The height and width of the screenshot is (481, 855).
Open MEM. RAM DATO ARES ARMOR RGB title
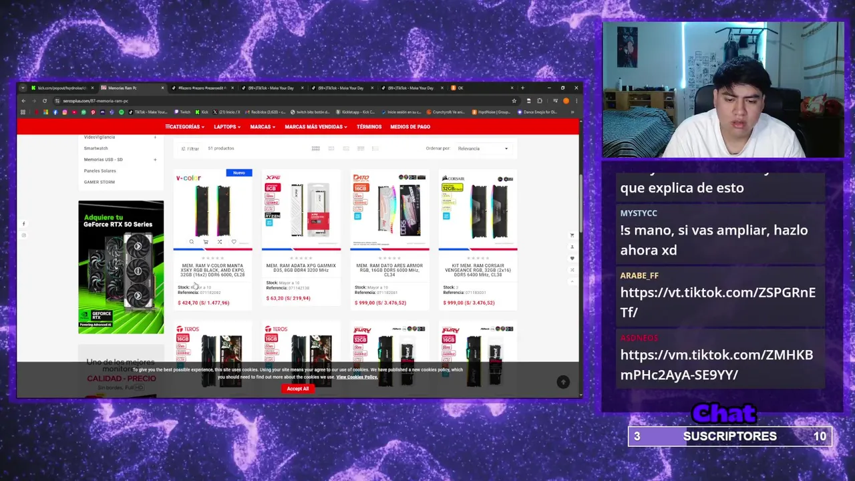point(389,270)
